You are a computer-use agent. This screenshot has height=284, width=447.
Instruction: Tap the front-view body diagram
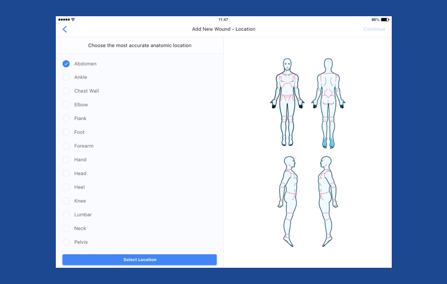287,102
